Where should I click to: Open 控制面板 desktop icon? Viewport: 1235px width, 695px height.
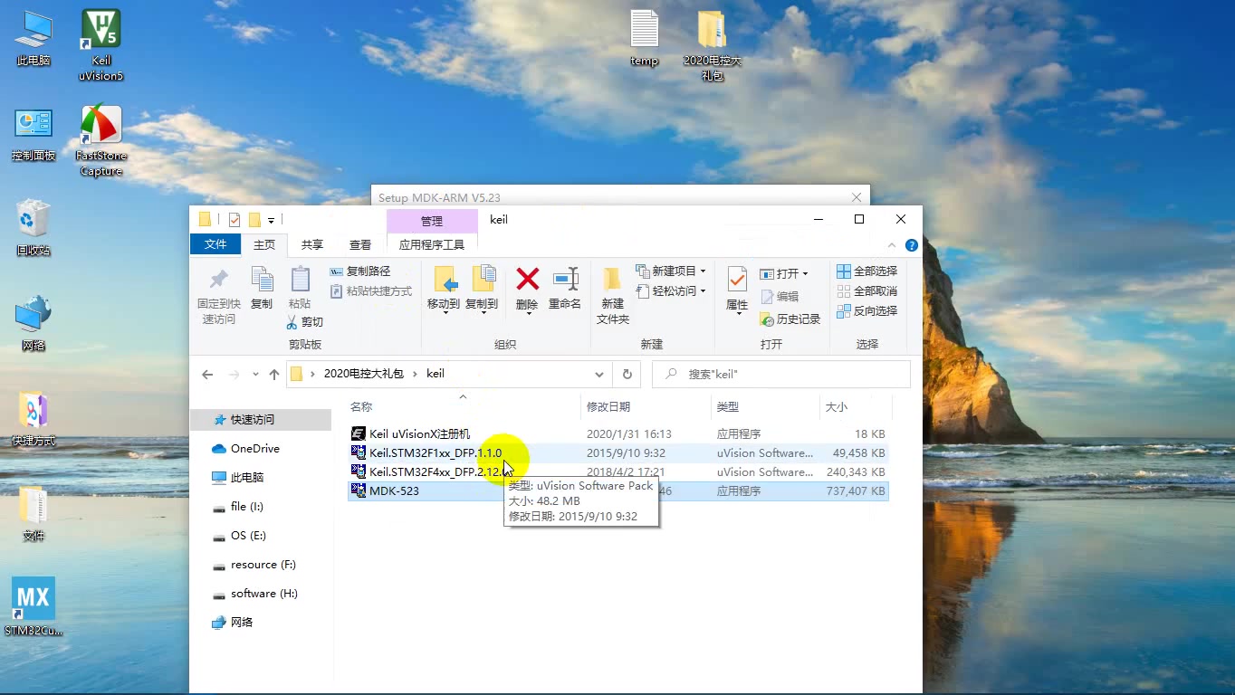34,135
